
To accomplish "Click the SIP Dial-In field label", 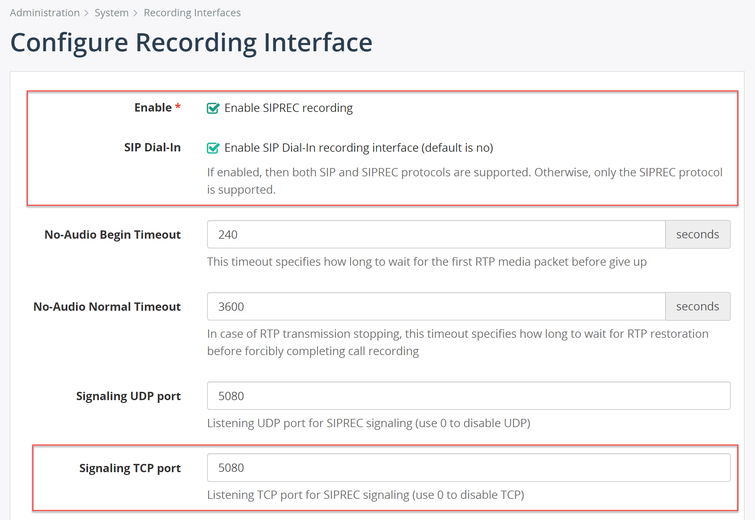I will click(x=153, y=148).
